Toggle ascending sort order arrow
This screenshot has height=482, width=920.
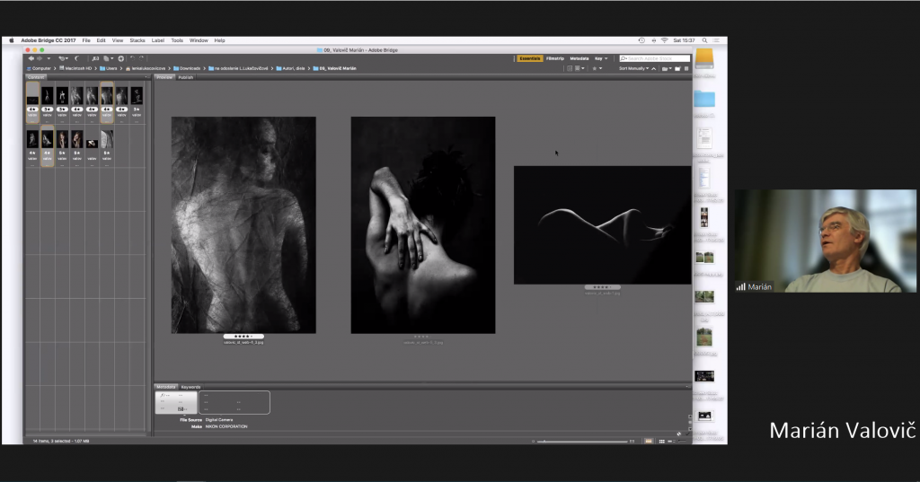coord(654,68)
